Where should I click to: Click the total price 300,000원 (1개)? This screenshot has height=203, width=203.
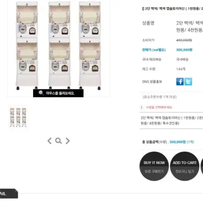(182, 142)
